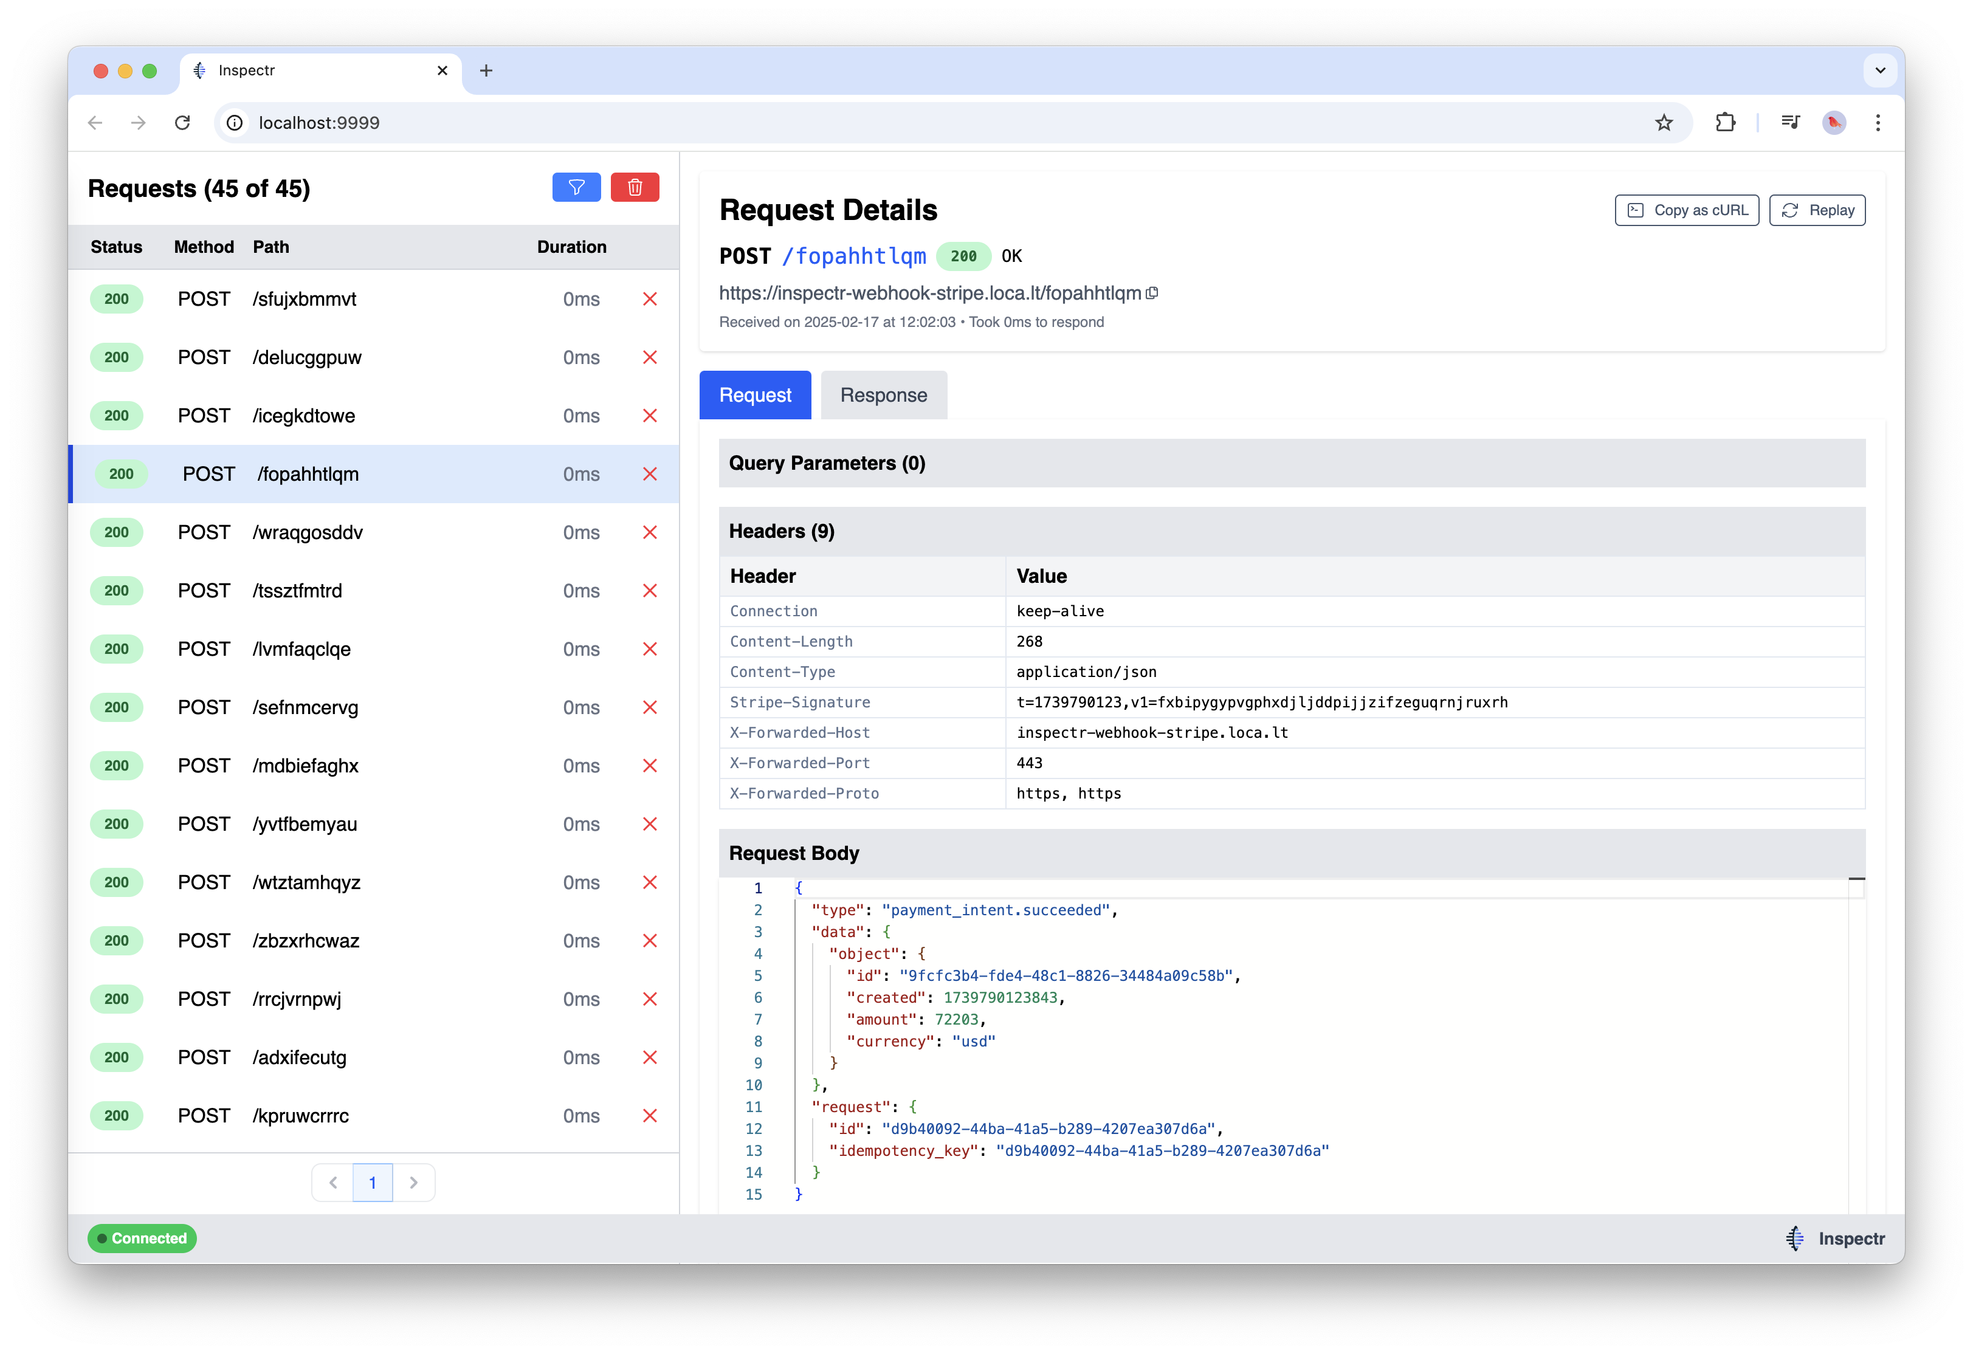
Task: Open the browser extensions puzzle icon
Action: tap(1725, 123)
